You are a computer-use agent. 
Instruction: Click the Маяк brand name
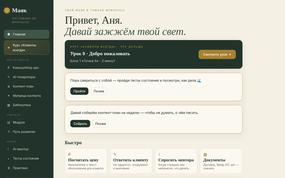pos(19,10)
